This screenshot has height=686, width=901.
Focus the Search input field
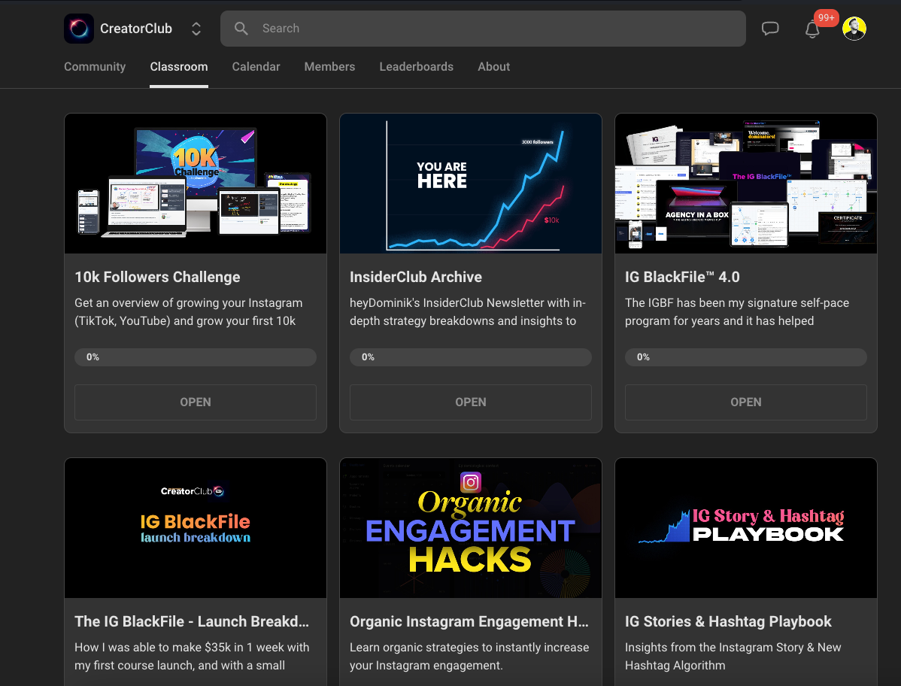tap(483, 29)
